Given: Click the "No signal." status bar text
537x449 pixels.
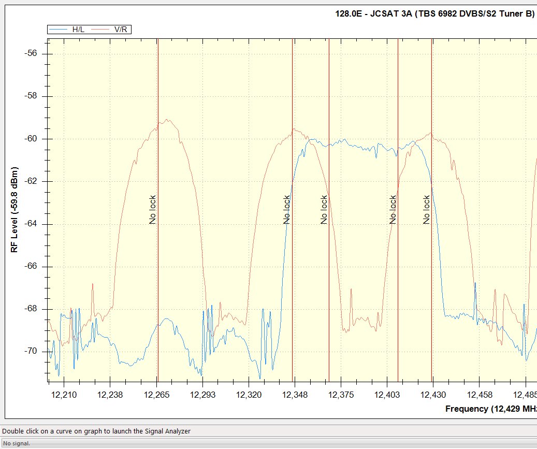Looking at the screenshot, I should (17, 443).
